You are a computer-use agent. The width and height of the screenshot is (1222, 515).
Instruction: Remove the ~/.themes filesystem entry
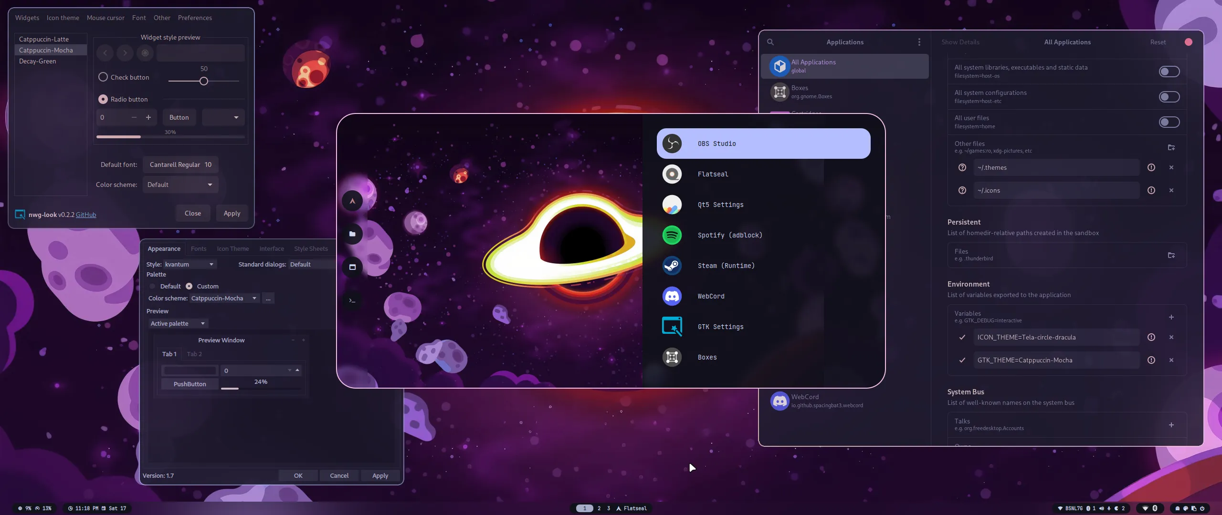pos(1171,167)
